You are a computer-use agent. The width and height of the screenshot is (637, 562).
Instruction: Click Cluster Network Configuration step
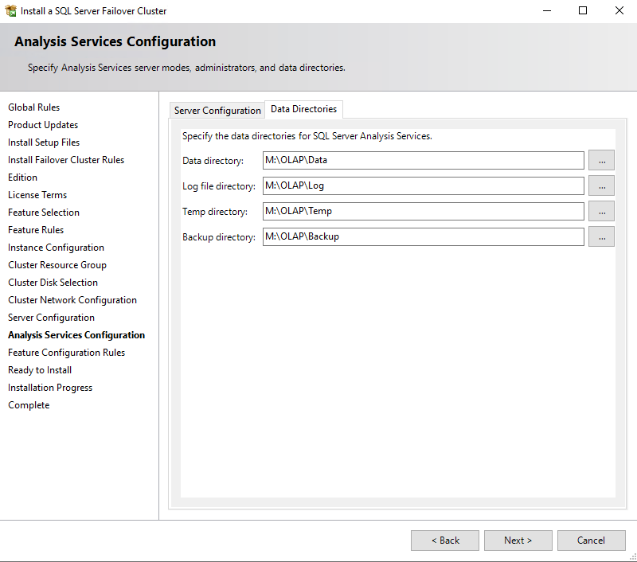(x=72, y=299)
